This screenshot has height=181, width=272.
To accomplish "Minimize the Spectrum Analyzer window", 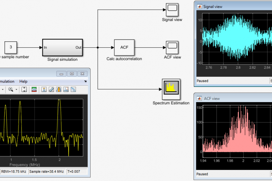I will point(61,74).
